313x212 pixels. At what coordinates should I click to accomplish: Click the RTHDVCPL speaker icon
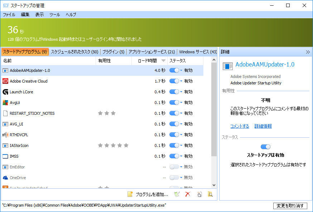[x=5, y=135]
